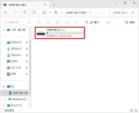Click the monitor icon in address bar

44,12
